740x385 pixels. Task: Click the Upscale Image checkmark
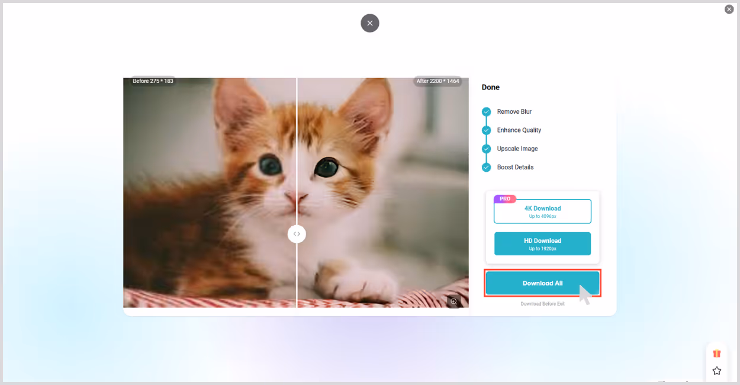486,149
